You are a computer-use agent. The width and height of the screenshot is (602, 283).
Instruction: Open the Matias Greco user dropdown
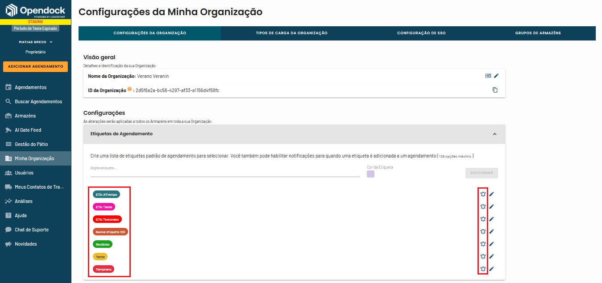point(36,42)
